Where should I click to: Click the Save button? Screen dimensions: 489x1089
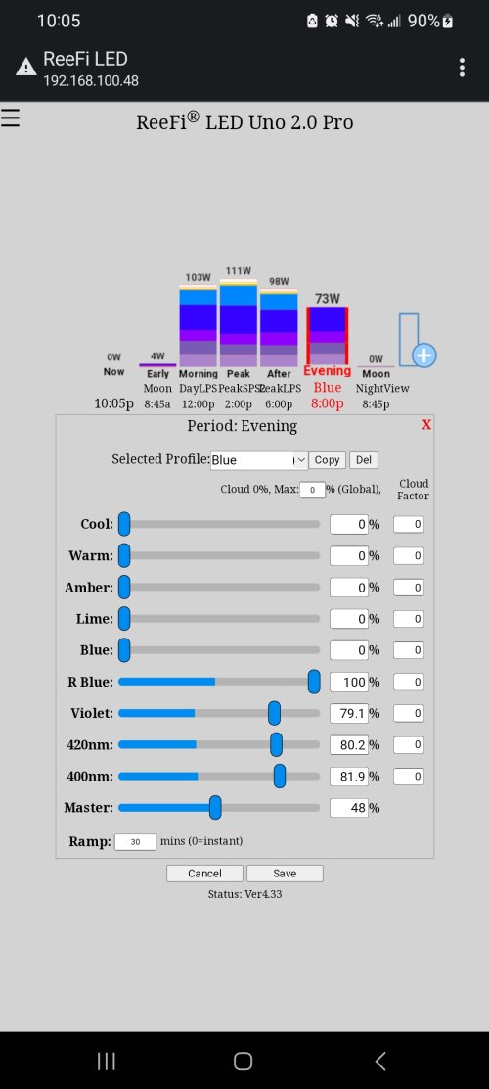tap(285, 873)
